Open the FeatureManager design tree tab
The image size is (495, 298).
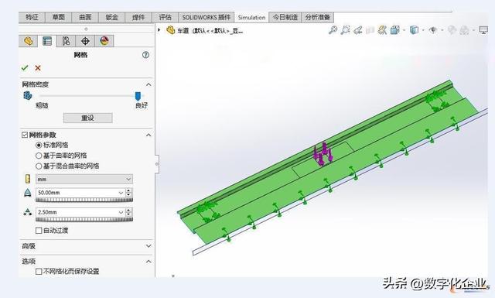28,41
